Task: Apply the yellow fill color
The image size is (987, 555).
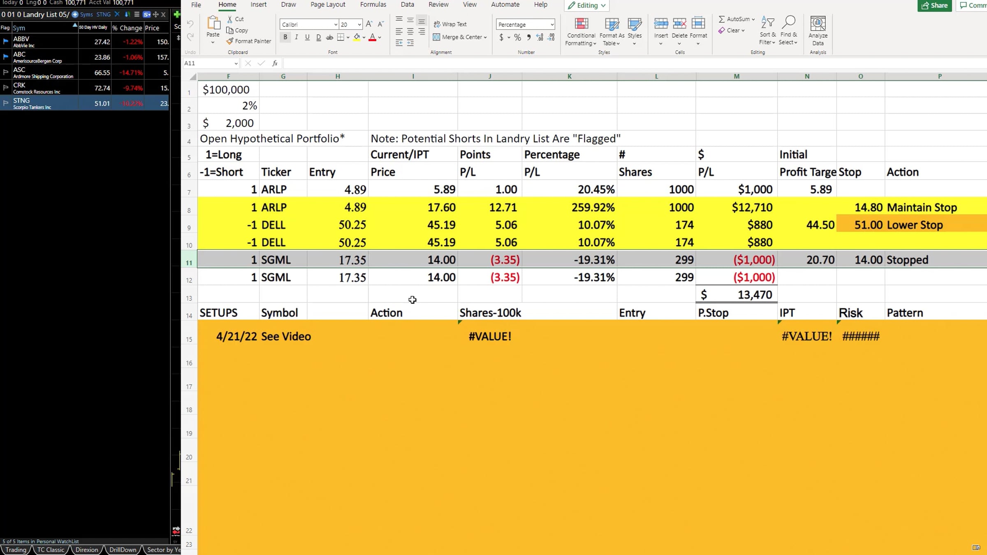Action: click(x=357, y=37)
